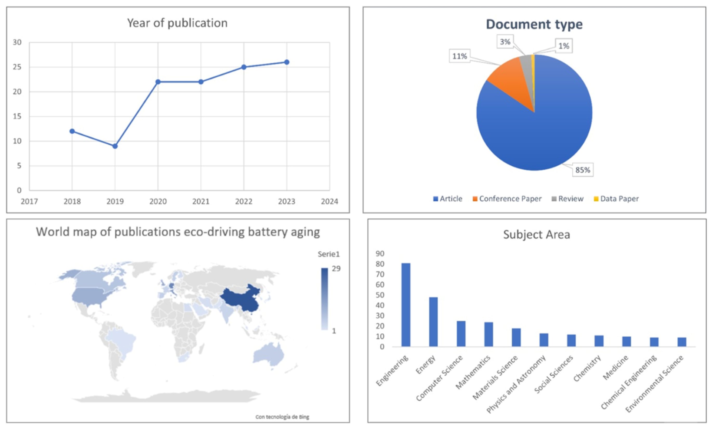The height and width of the screenshot is (430, 713).
Task: Select the Computer Science bar
Action: coord(461,333)
